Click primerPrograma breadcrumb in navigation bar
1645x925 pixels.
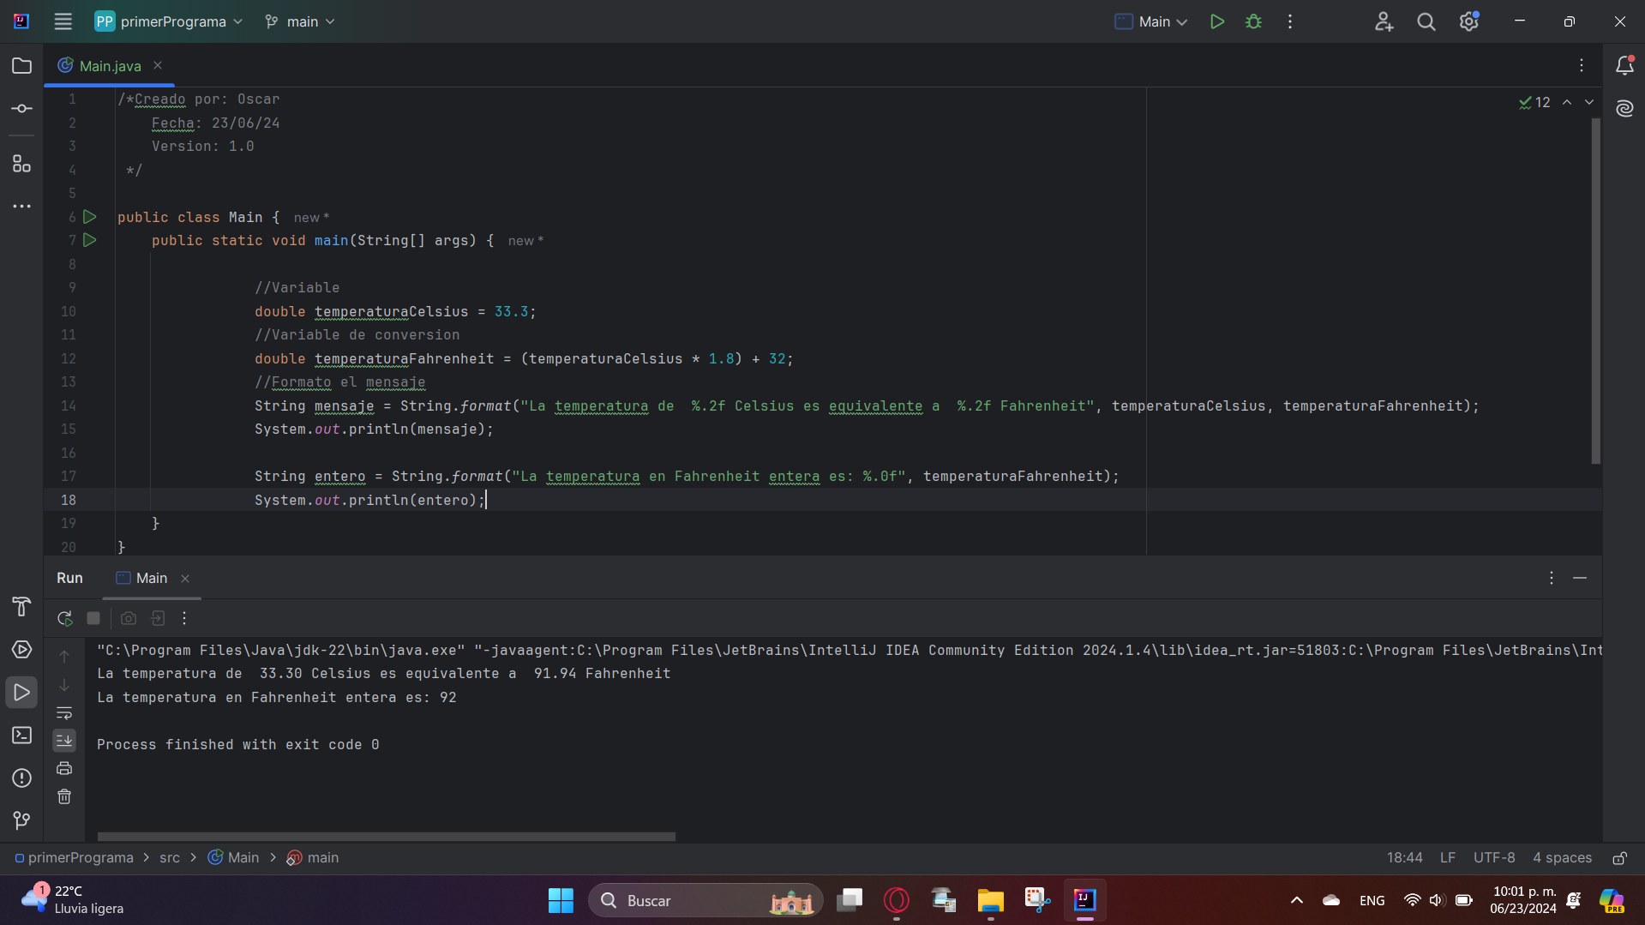[74, 858]
